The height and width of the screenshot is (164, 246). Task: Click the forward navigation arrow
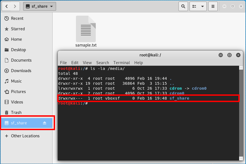(x=15, y=6)
